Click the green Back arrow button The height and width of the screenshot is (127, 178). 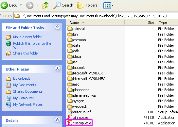click(4, 5)
